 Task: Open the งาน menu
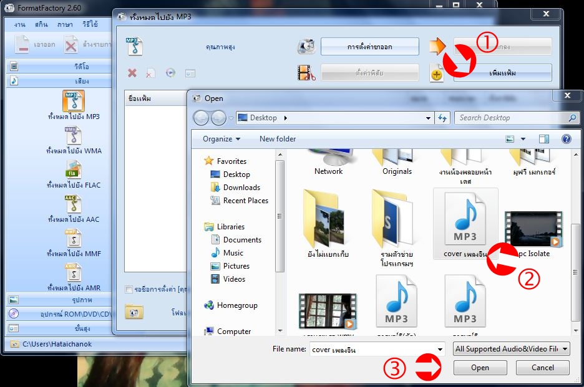(x=19, y=25)
